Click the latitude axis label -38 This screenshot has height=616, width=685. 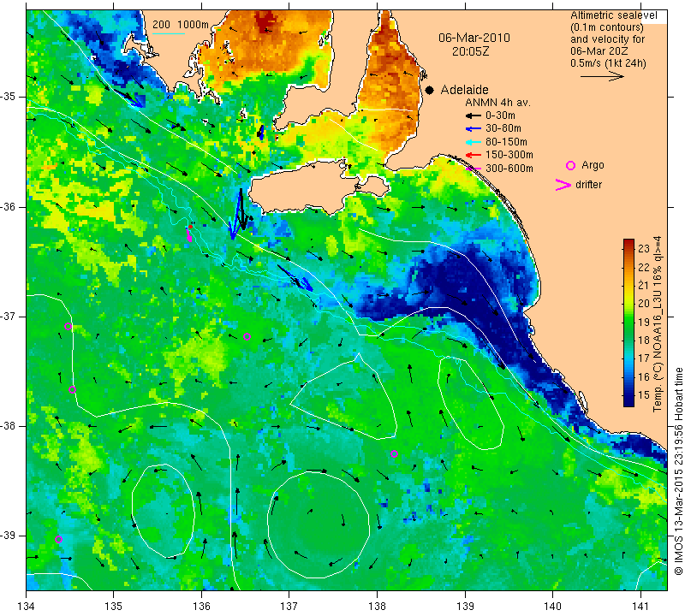8,426
